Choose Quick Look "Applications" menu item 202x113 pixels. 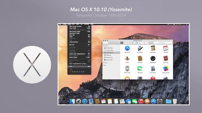tap(79, 54)
